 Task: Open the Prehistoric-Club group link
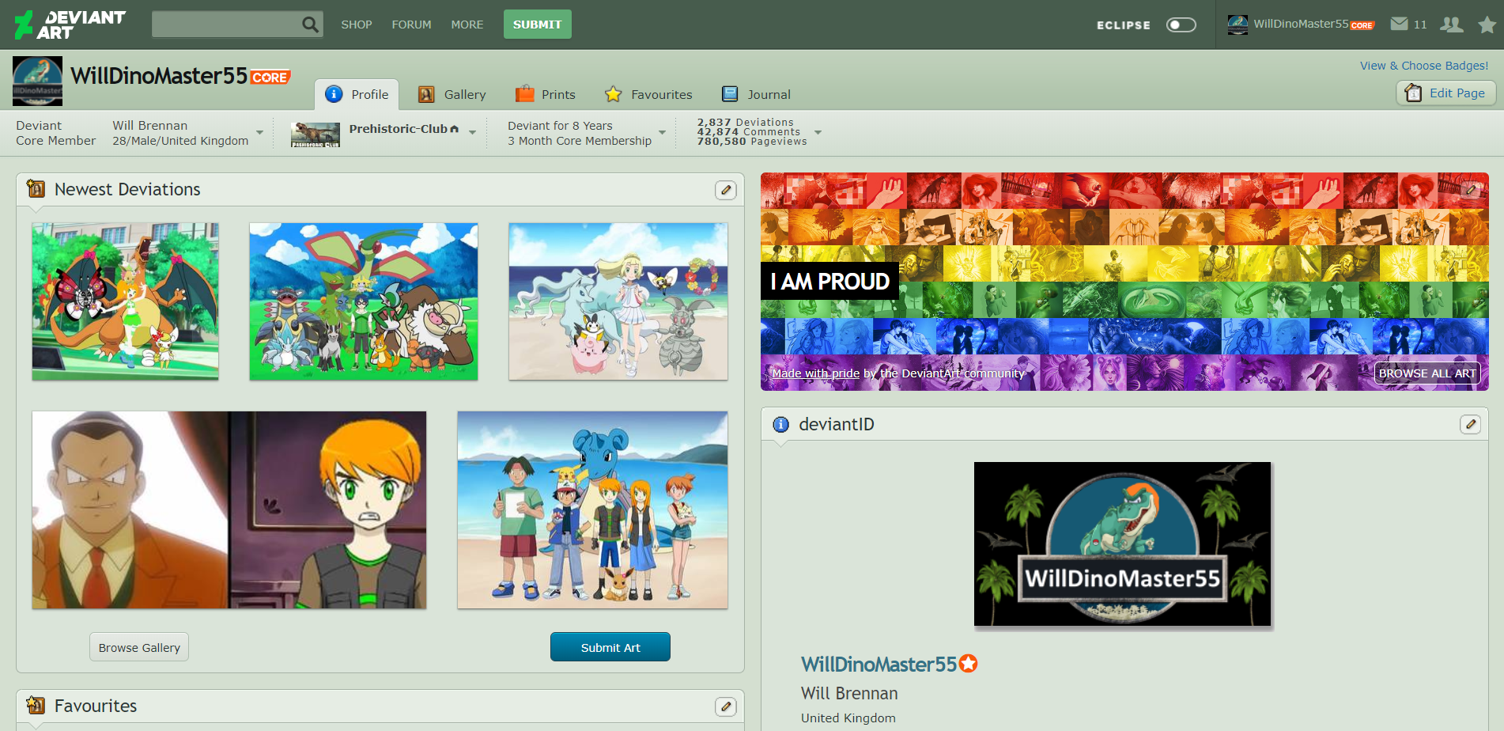[x=399, y=129]
